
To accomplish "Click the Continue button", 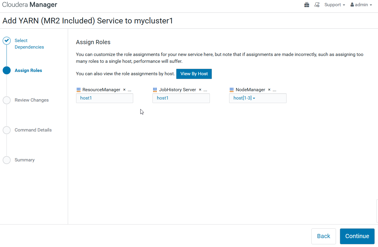I will [x=357, y=236].
